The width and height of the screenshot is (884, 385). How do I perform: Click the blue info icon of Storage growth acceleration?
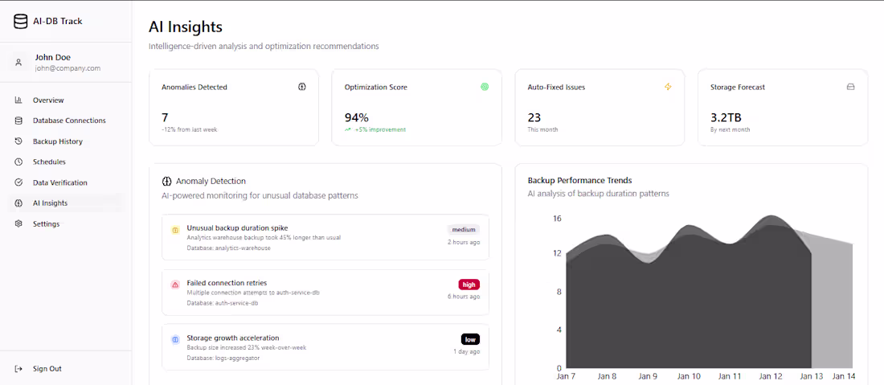[x=174, y=340]
